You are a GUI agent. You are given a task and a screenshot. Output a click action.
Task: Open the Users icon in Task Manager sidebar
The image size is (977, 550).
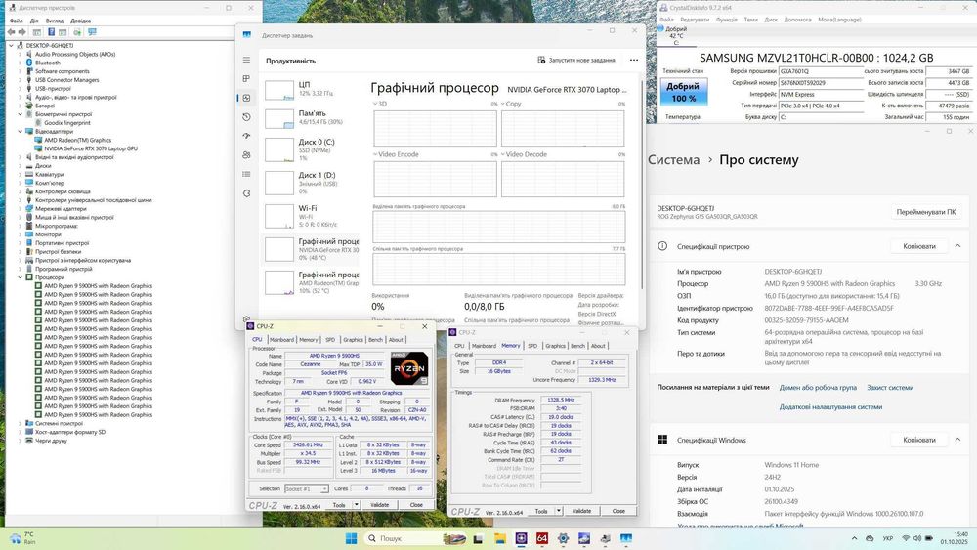tap(247, 155)
